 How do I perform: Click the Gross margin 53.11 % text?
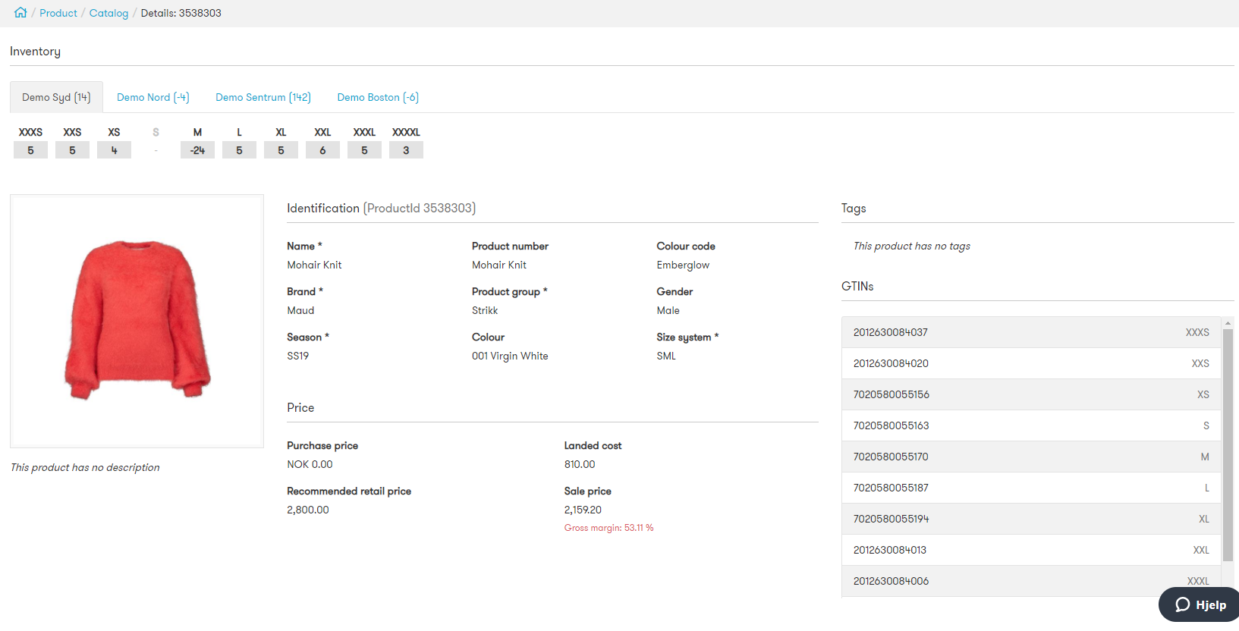[608, 528]
